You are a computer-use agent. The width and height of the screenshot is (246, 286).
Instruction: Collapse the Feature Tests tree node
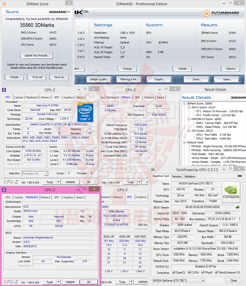(x=184, y=142)
